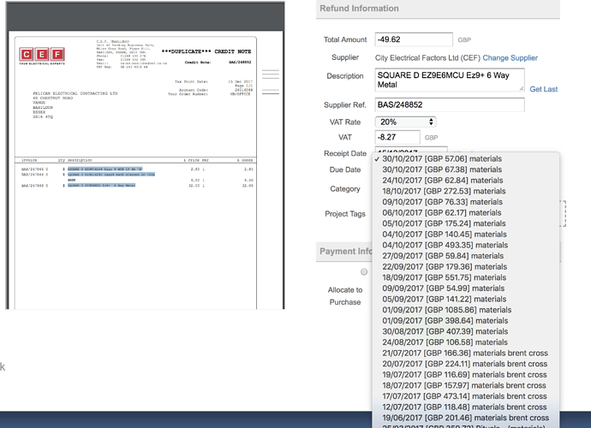Select 17/07/2017 GBP 473.14 brent cross option
The image size is (591, 428).
tap(465, 396)
